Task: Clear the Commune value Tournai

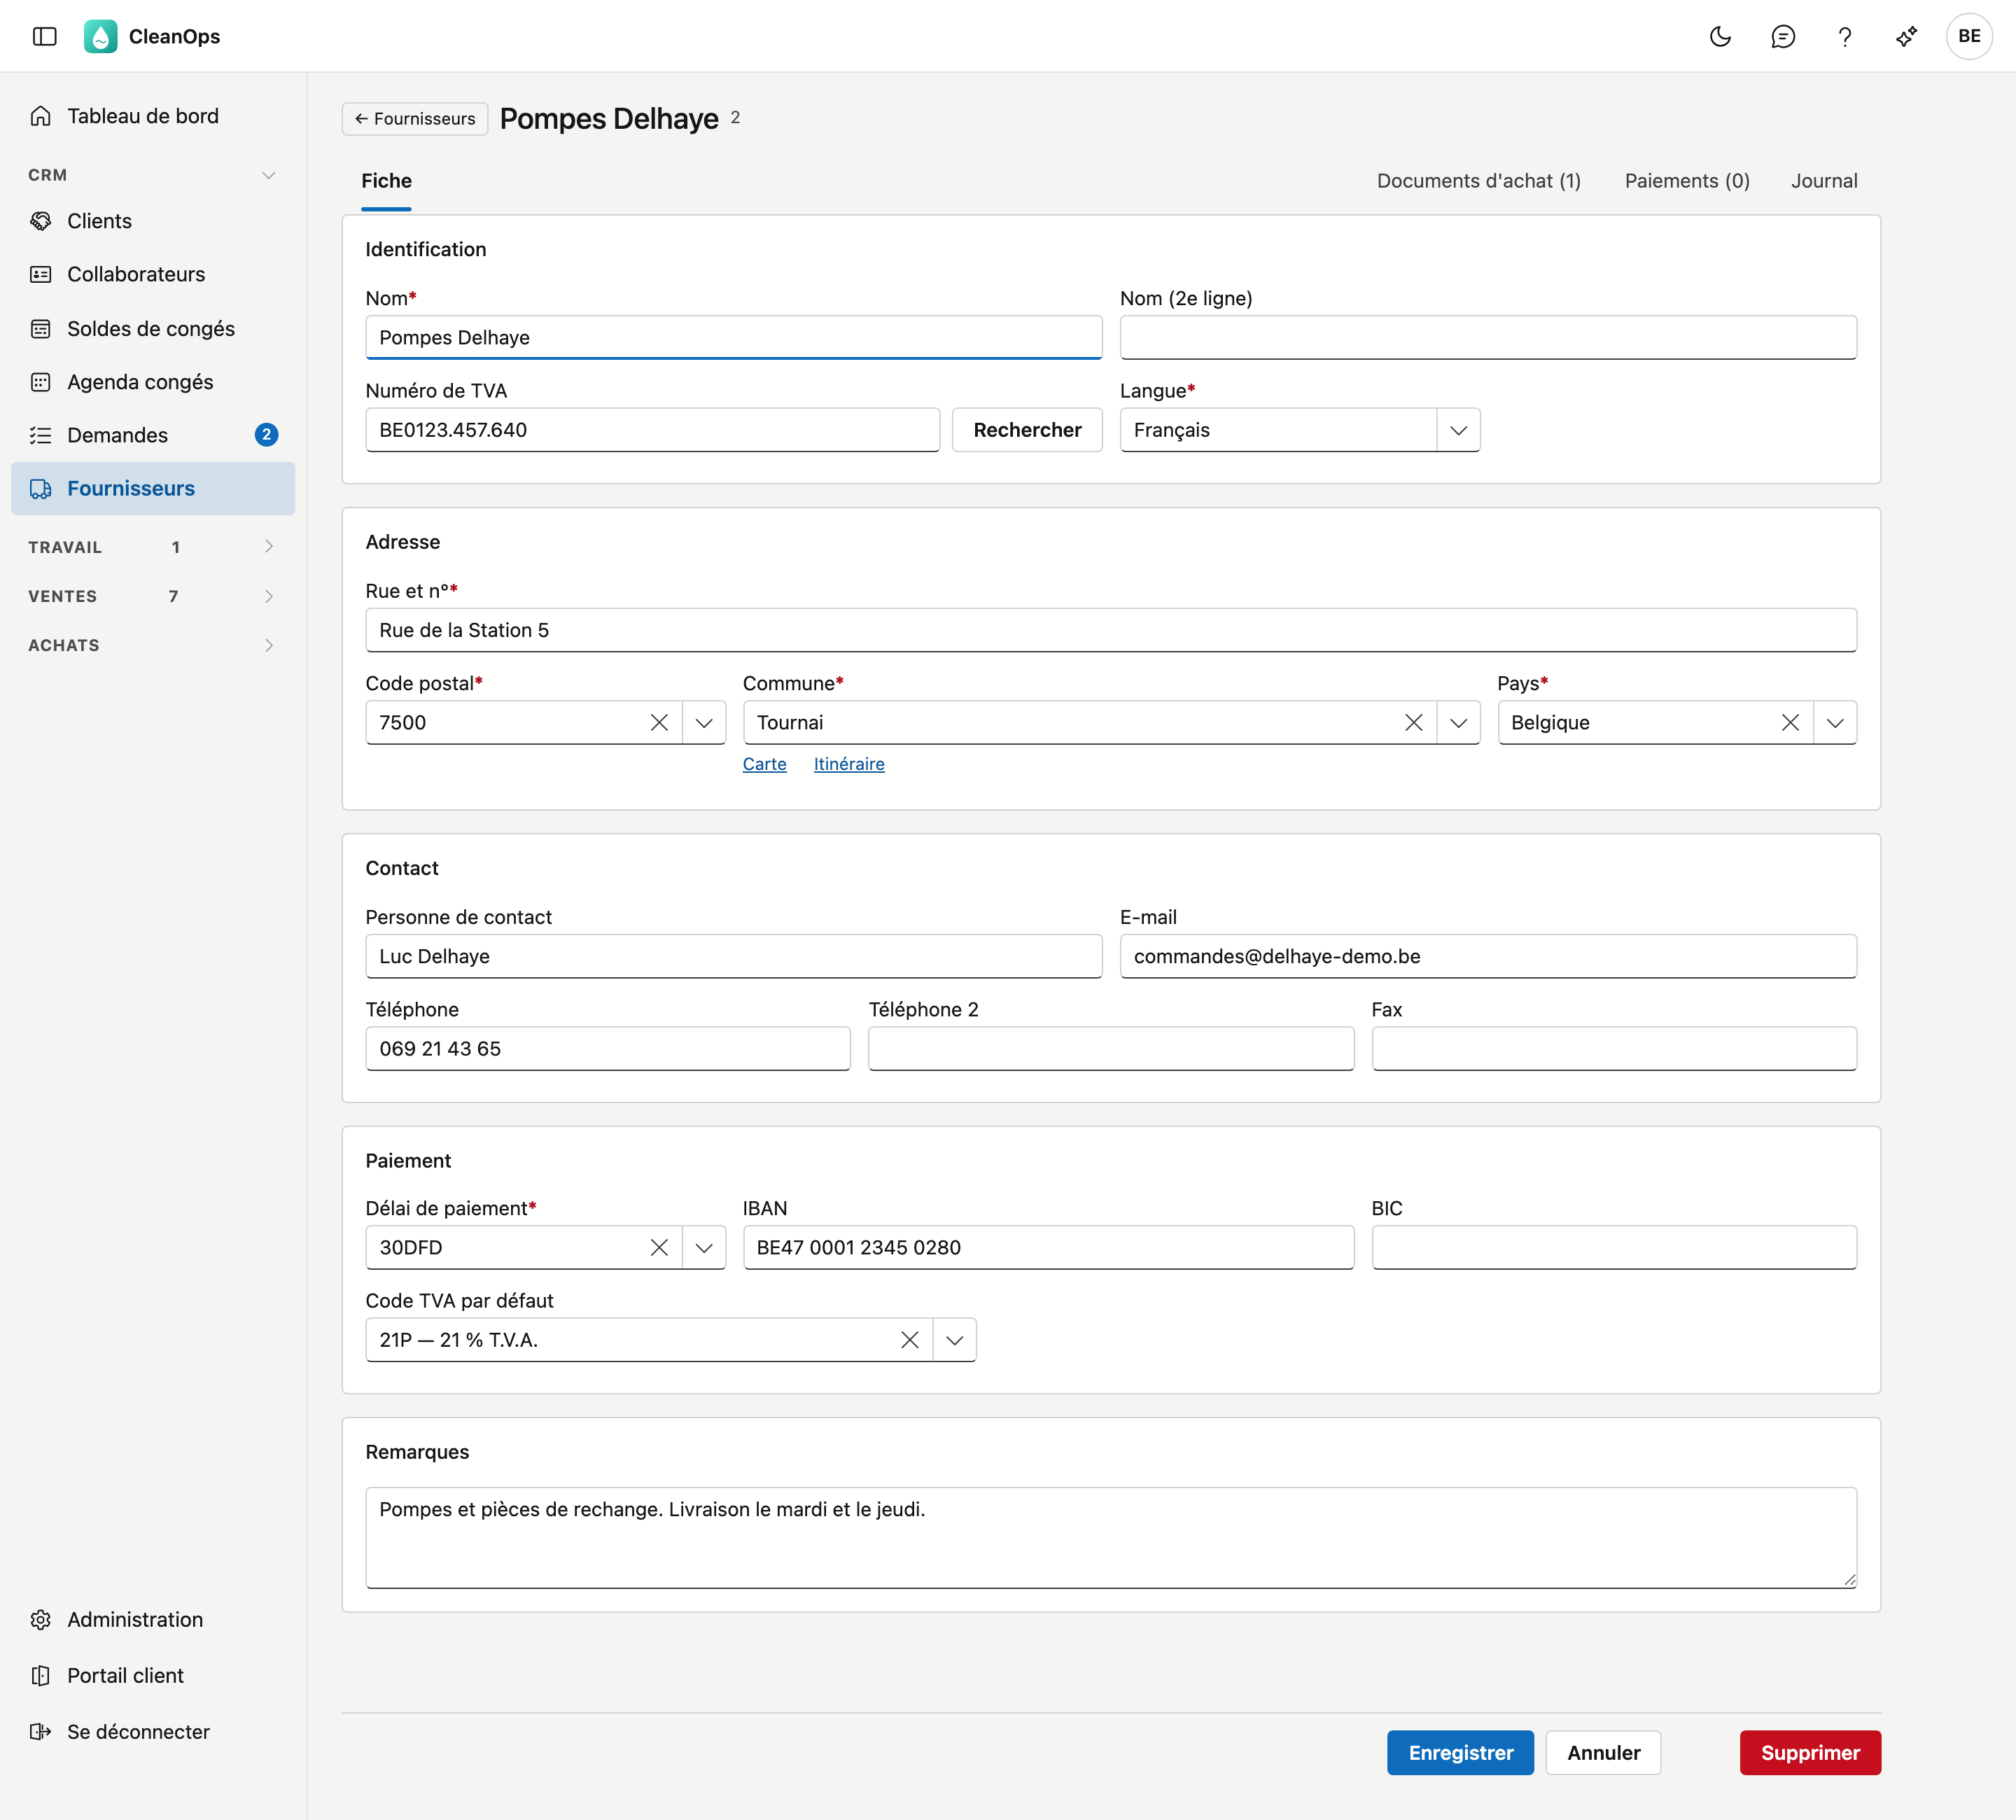Action: 1413,722
